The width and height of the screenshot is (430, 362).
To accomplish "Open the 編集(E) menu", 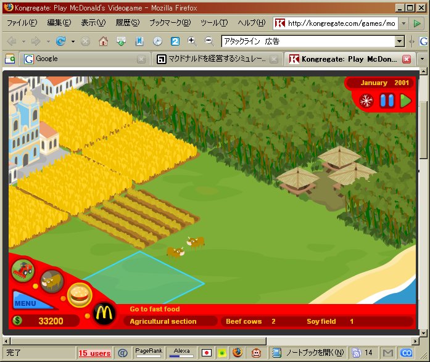I will [x=59, y=23].
